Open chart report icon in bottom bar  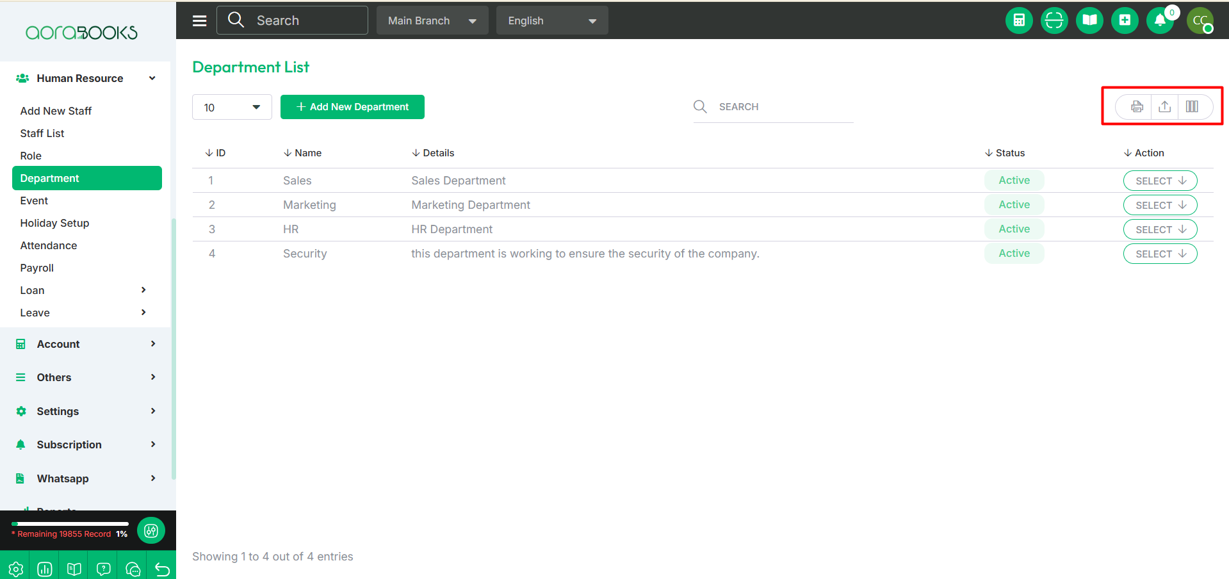(x=45, y=569)
